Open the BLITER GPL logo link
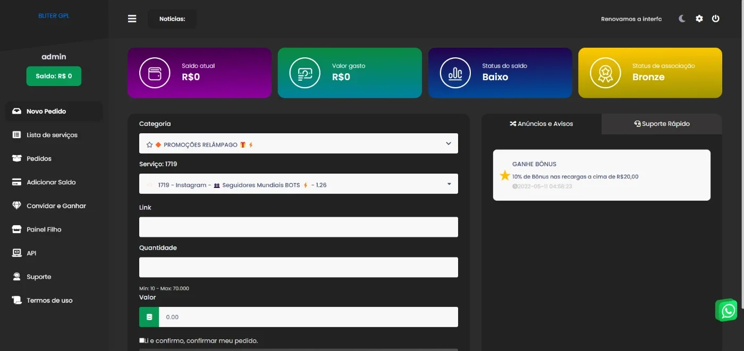Viewport: 744px width, 351px height. coord(54,16)
